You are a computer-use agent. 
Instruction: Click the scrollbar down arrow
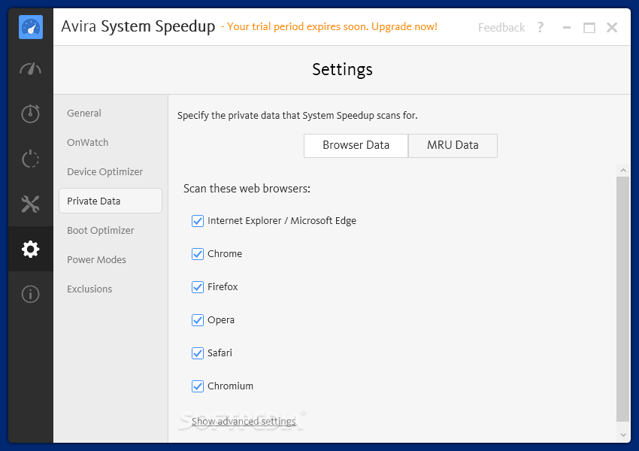[x=623, y=434]
